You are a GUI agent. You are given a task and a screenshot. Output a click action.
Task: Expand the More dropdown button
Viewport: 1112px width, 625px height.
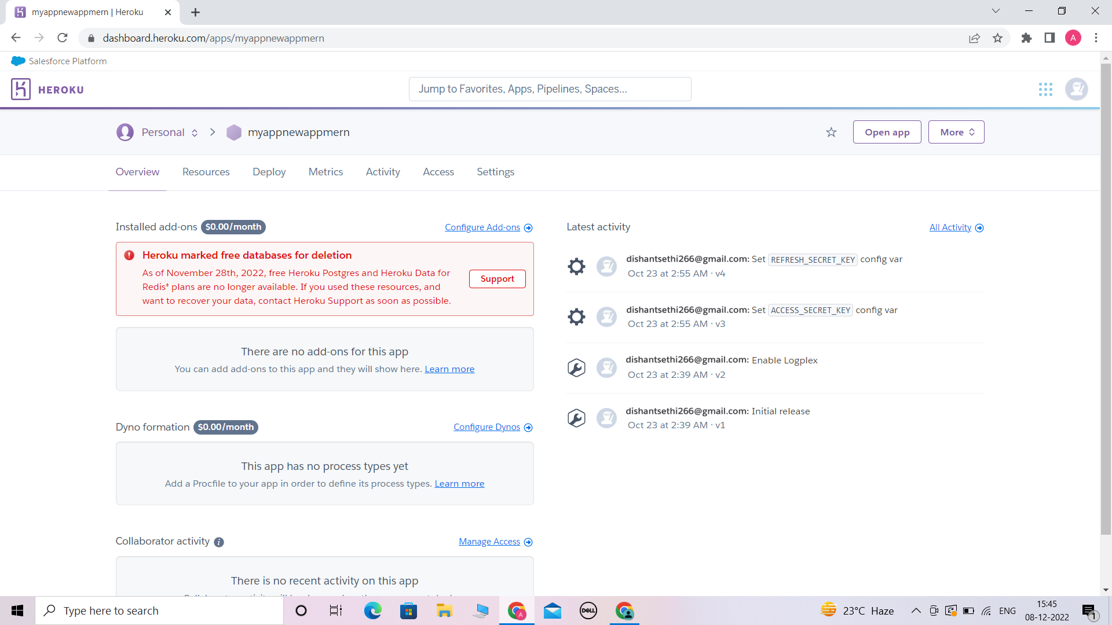(956, 132)
